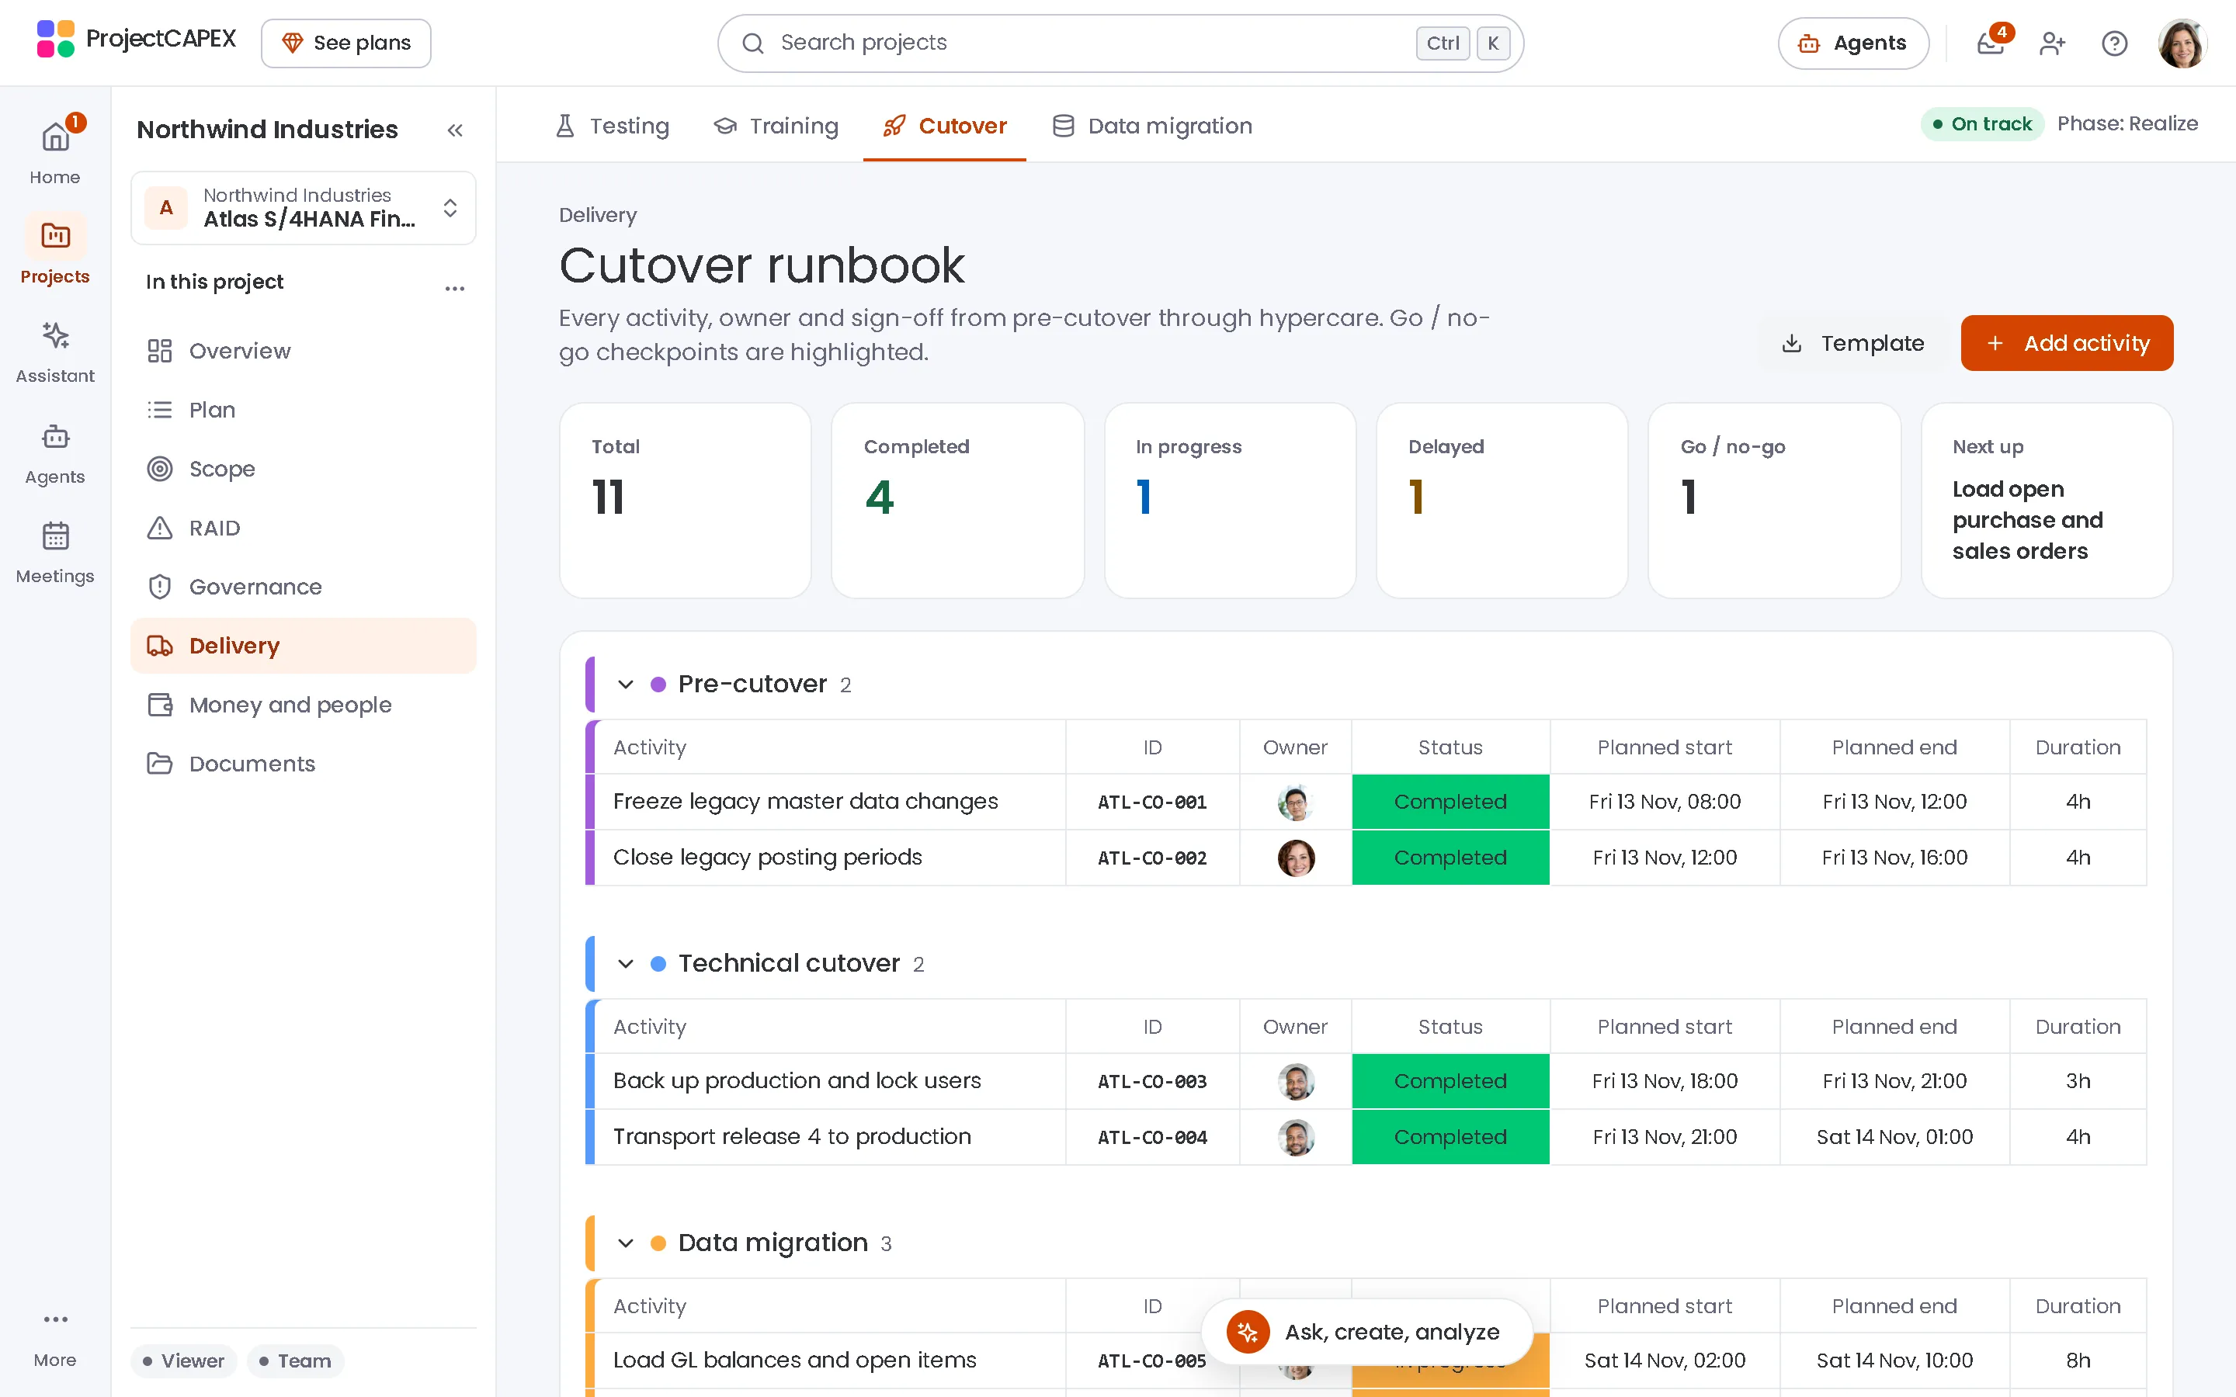
Task: Select the Cutover tab
Action: (x=944, y=126)
